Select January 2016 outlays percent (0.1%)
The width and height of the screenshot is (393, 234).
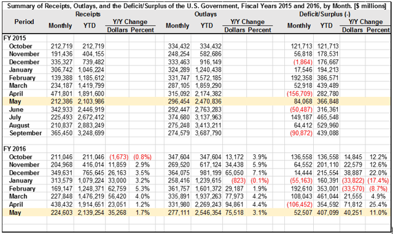(260, 181)
